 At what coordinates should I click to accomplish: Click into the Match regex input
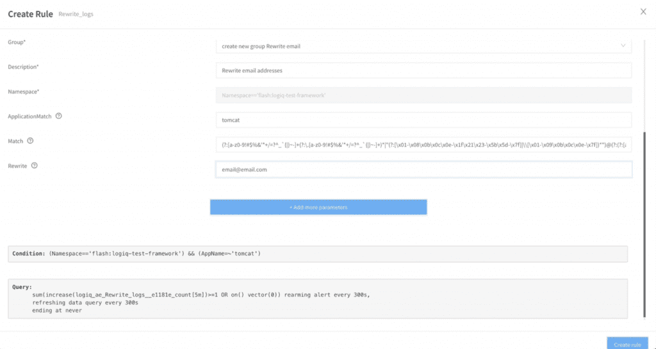pyautogui.click(x=423, y=145)
